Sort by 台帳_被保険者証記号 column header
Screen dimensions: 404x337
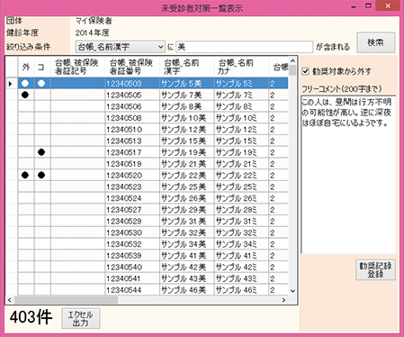pos(78,67)
